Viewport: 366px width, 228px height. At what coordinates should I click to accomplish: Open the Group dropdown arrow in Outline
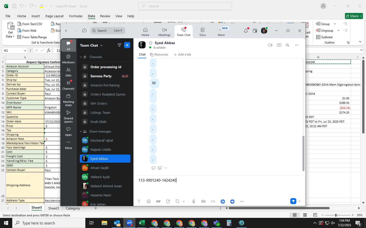point(335,24)
